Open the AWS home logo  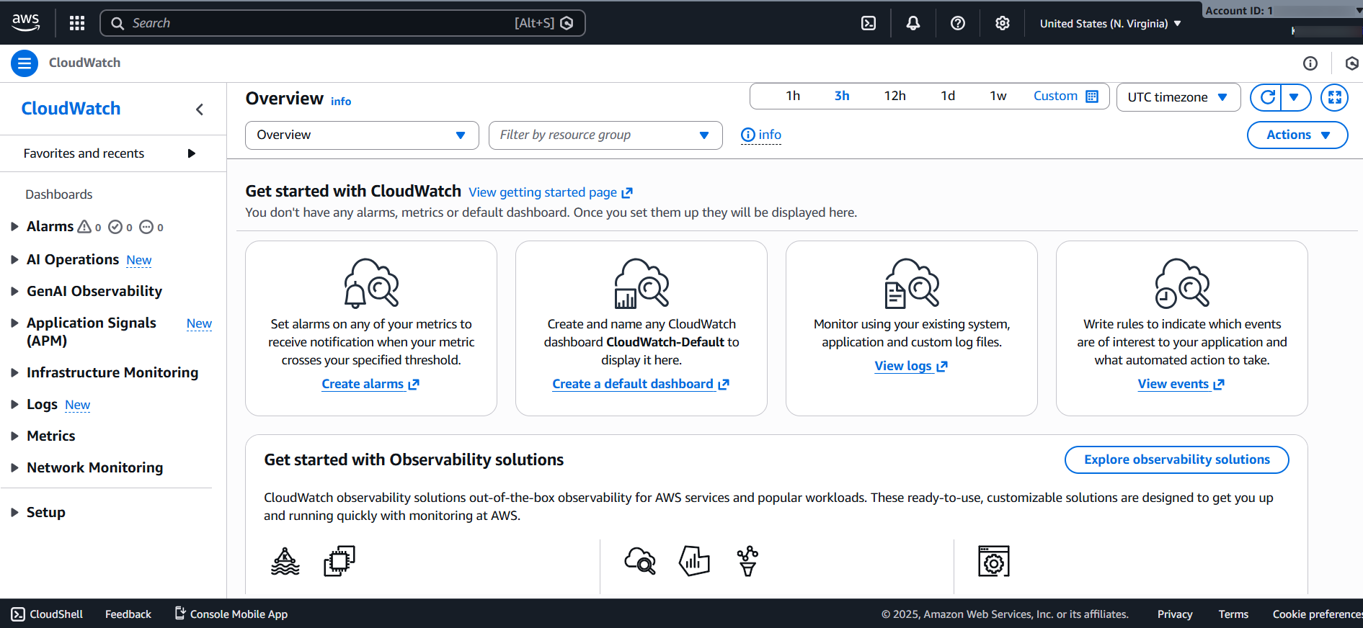[x=26, y=22]
